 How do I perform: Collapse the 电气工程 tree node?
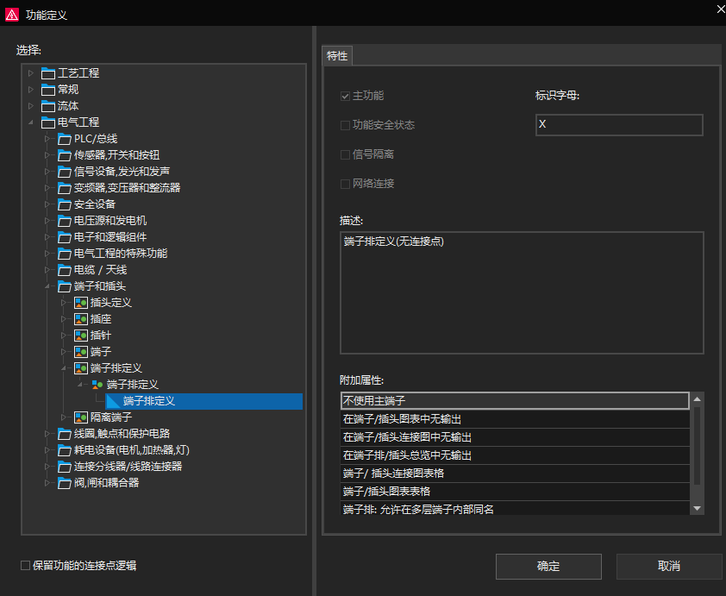pos(31,122)
